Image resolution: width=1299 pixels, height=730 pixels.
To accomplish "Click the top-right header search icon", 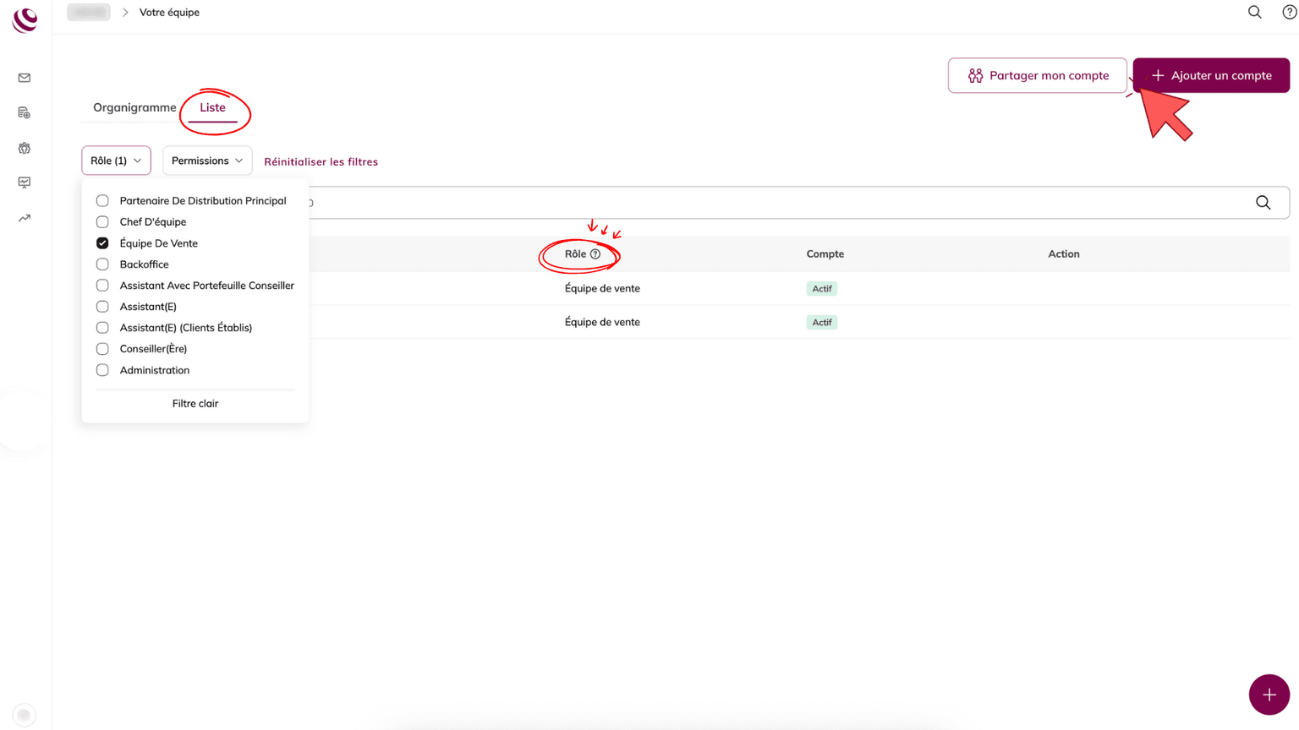I will pos(1254,12).
